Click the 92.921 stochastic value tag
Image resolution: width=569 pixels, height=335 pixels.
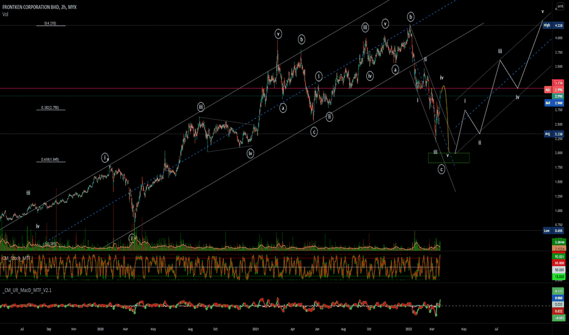click(x=559, y=256)
